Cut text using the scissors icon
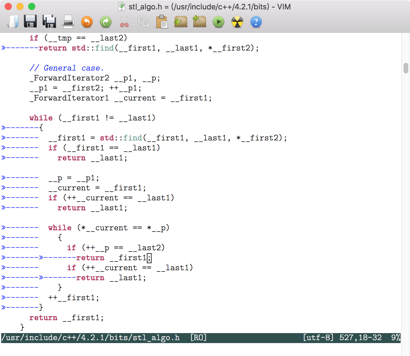The image size is (410, 356). (x=125, y=22)
